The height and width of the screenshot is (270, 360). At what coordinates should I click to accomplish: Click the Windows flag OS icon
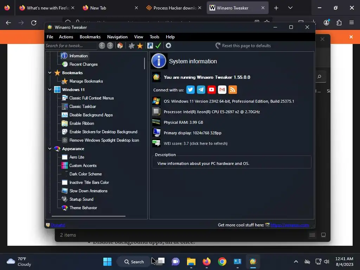(x=156, y=101)
